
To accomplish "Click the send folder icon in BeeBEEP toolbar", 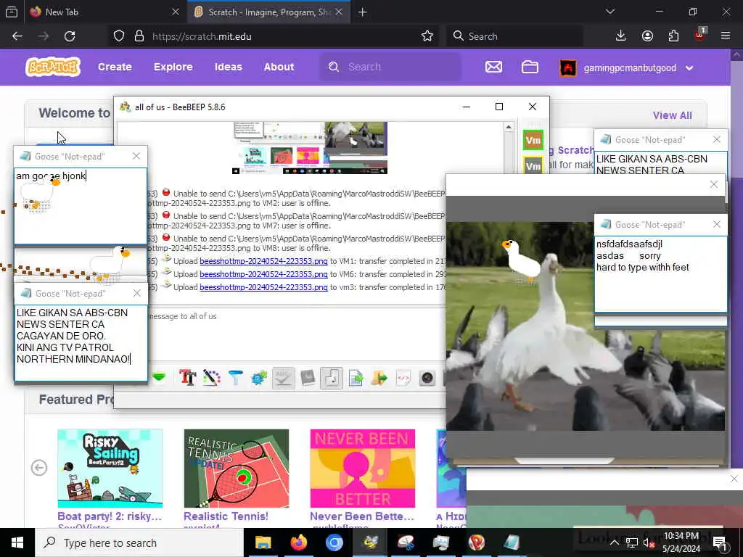I will point(379,378).
